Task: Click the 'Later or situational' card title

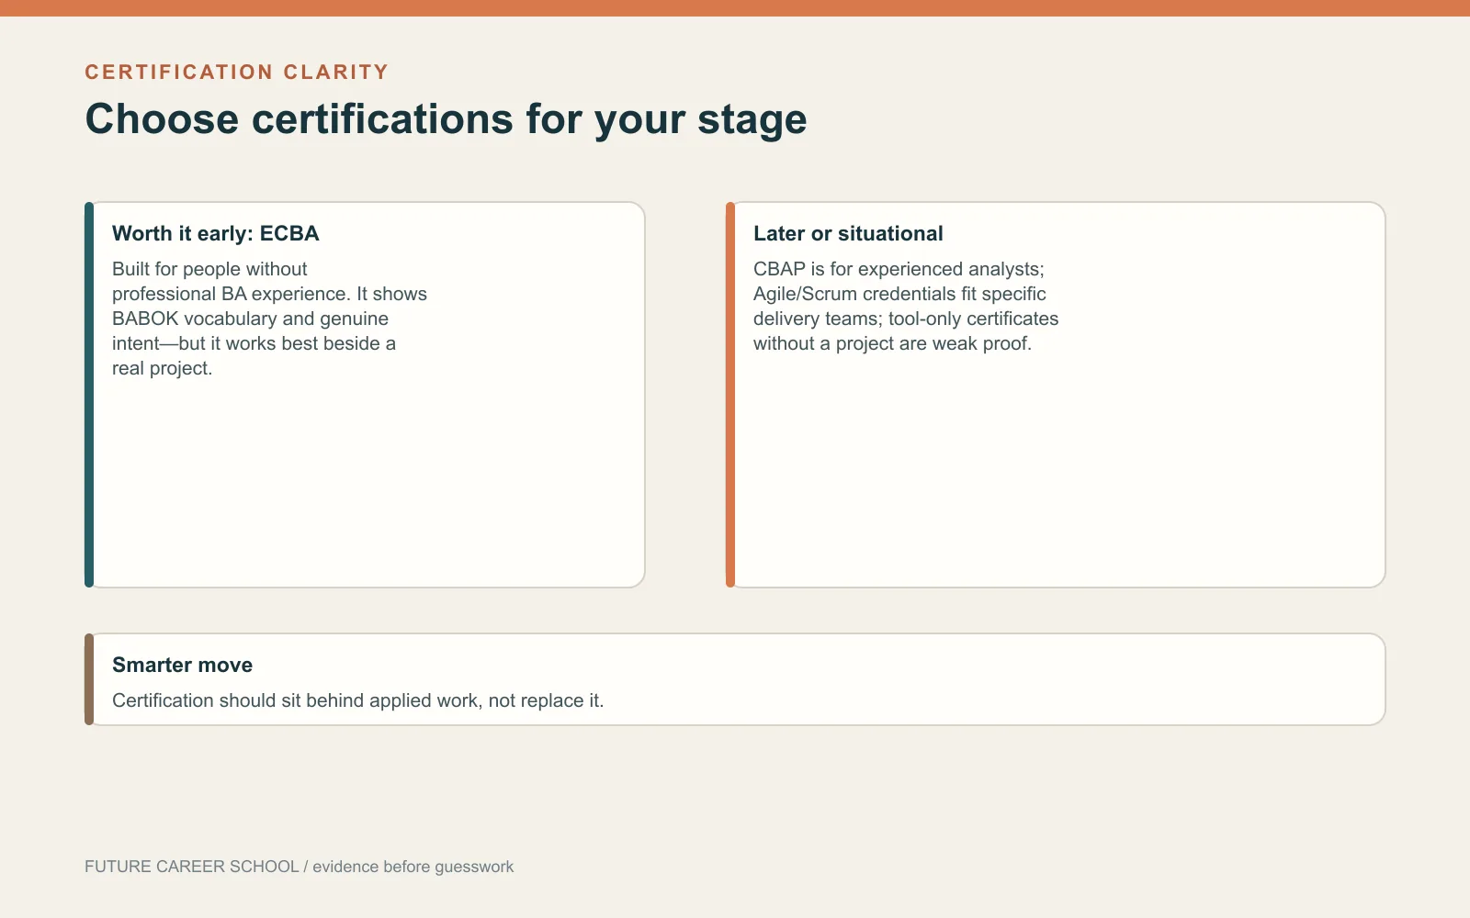Action: coord(848,233)
